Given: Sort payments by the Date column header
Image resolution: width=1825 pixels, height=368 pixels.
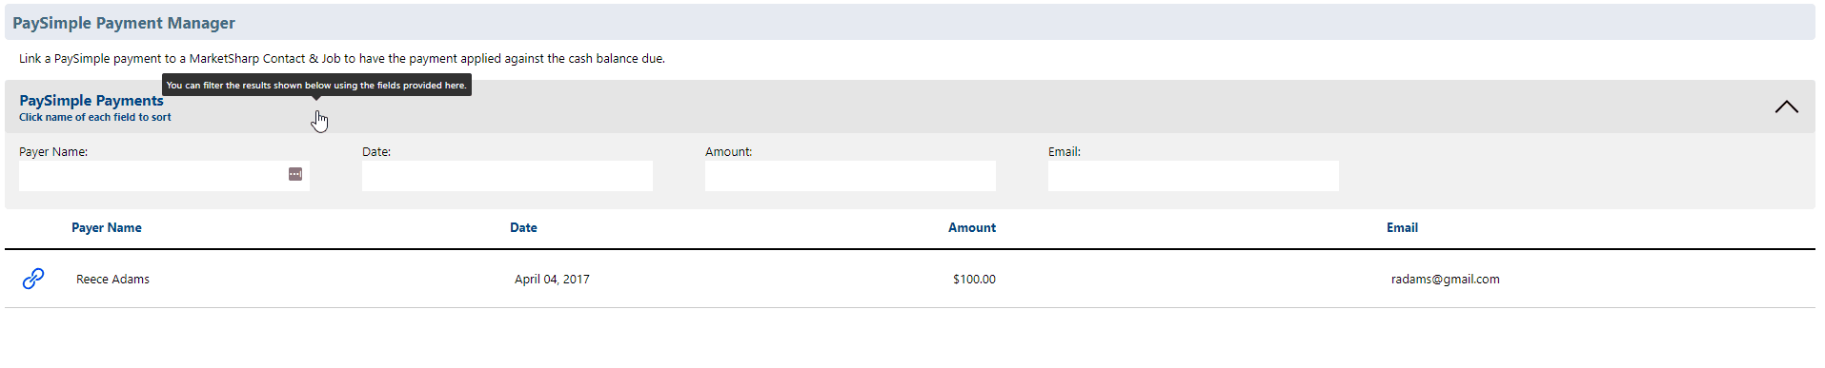Looking at the screenshot, I should pos(523,227).
